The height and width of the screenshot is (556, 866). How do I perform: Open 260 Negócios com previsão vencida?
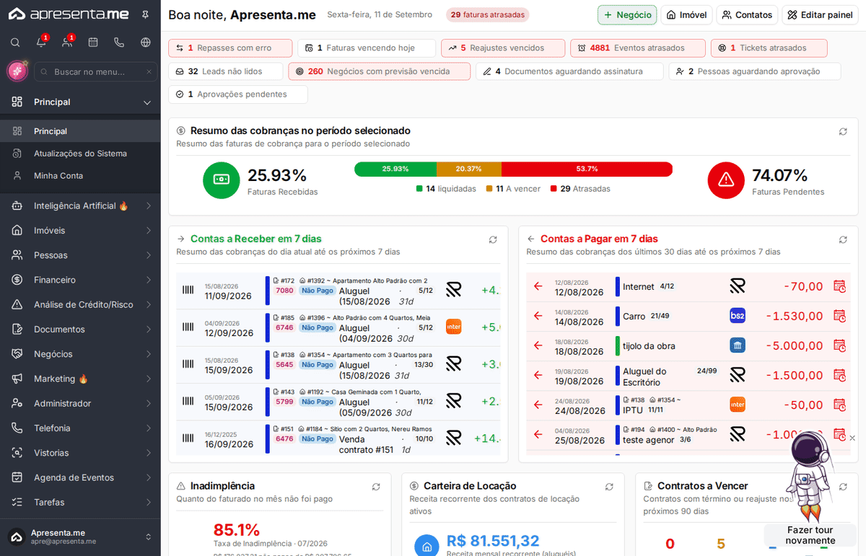379,71
